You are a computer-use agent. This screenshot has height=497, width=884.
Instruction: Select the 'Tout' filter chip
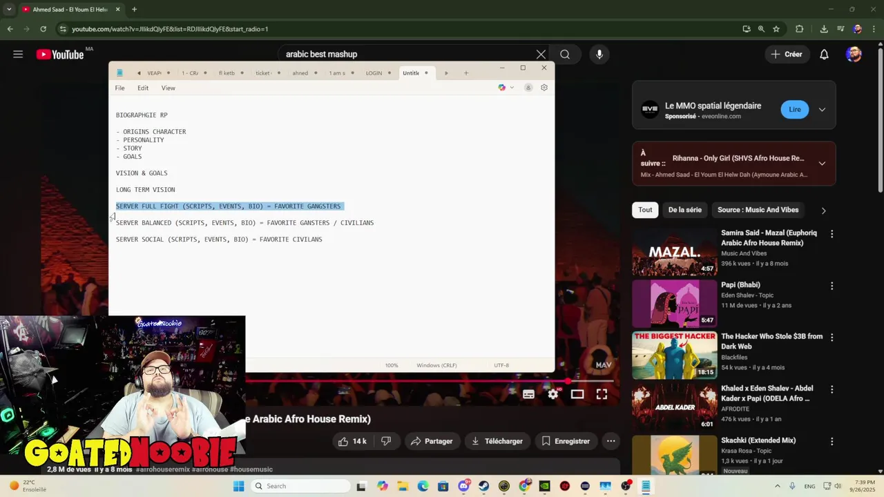[x=645, y=210]
